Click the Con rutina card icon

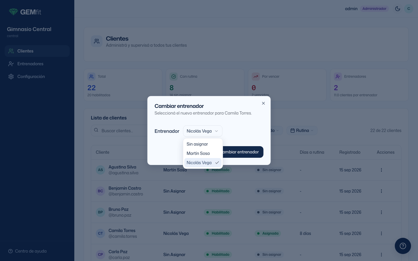(x=174, y=77)
